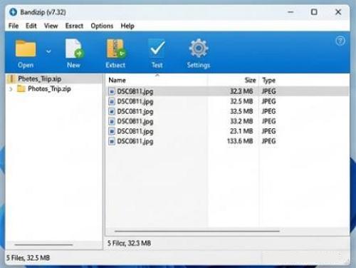The width and height of the screenshot is (356, 268).
Task: Click JPEG type in the 133.6 MB row
Action: (x=268, y=141)
